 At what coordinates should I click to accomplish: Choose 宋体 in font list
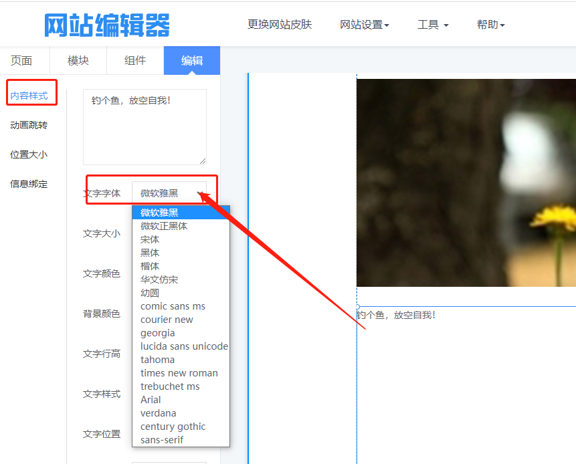[181, 239]
